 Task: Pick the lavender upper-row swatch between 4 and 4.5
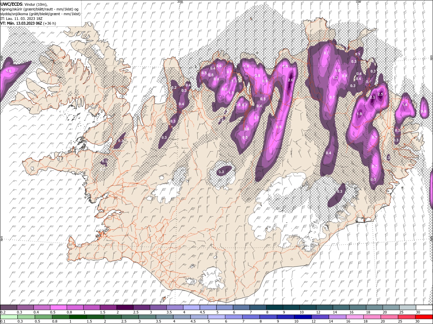click(x=191, y=307)
